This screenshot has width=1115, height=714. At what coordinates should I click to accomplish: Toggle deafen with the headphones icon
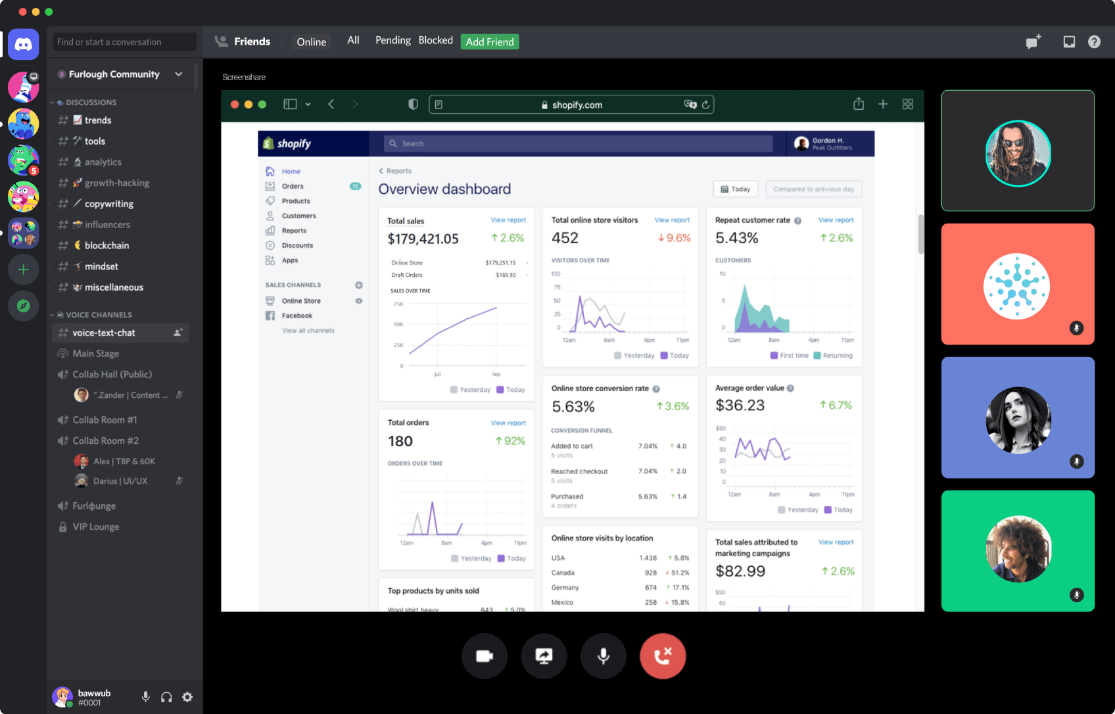(x=166, y=697)
